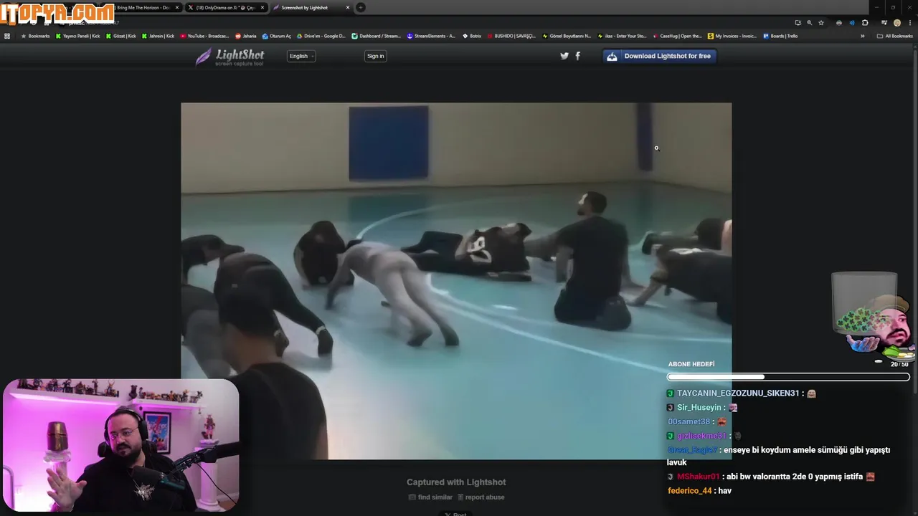This screenshot has width=918, height=516.
Task: Click the find similar link
Action: (430, 497)
